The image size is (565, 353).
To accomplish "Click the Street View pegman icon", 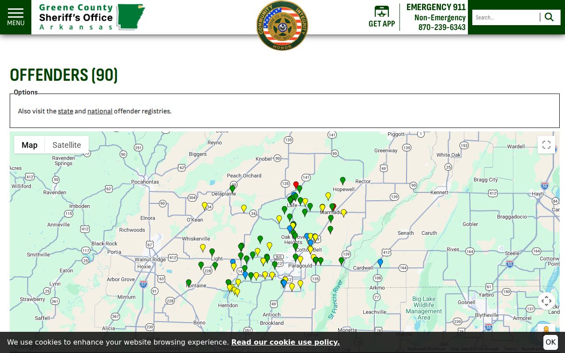I will click(546, 330).
